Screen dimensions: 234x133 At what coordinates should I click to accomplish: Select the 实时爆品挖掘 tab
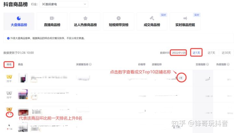[x=185, y=21]
